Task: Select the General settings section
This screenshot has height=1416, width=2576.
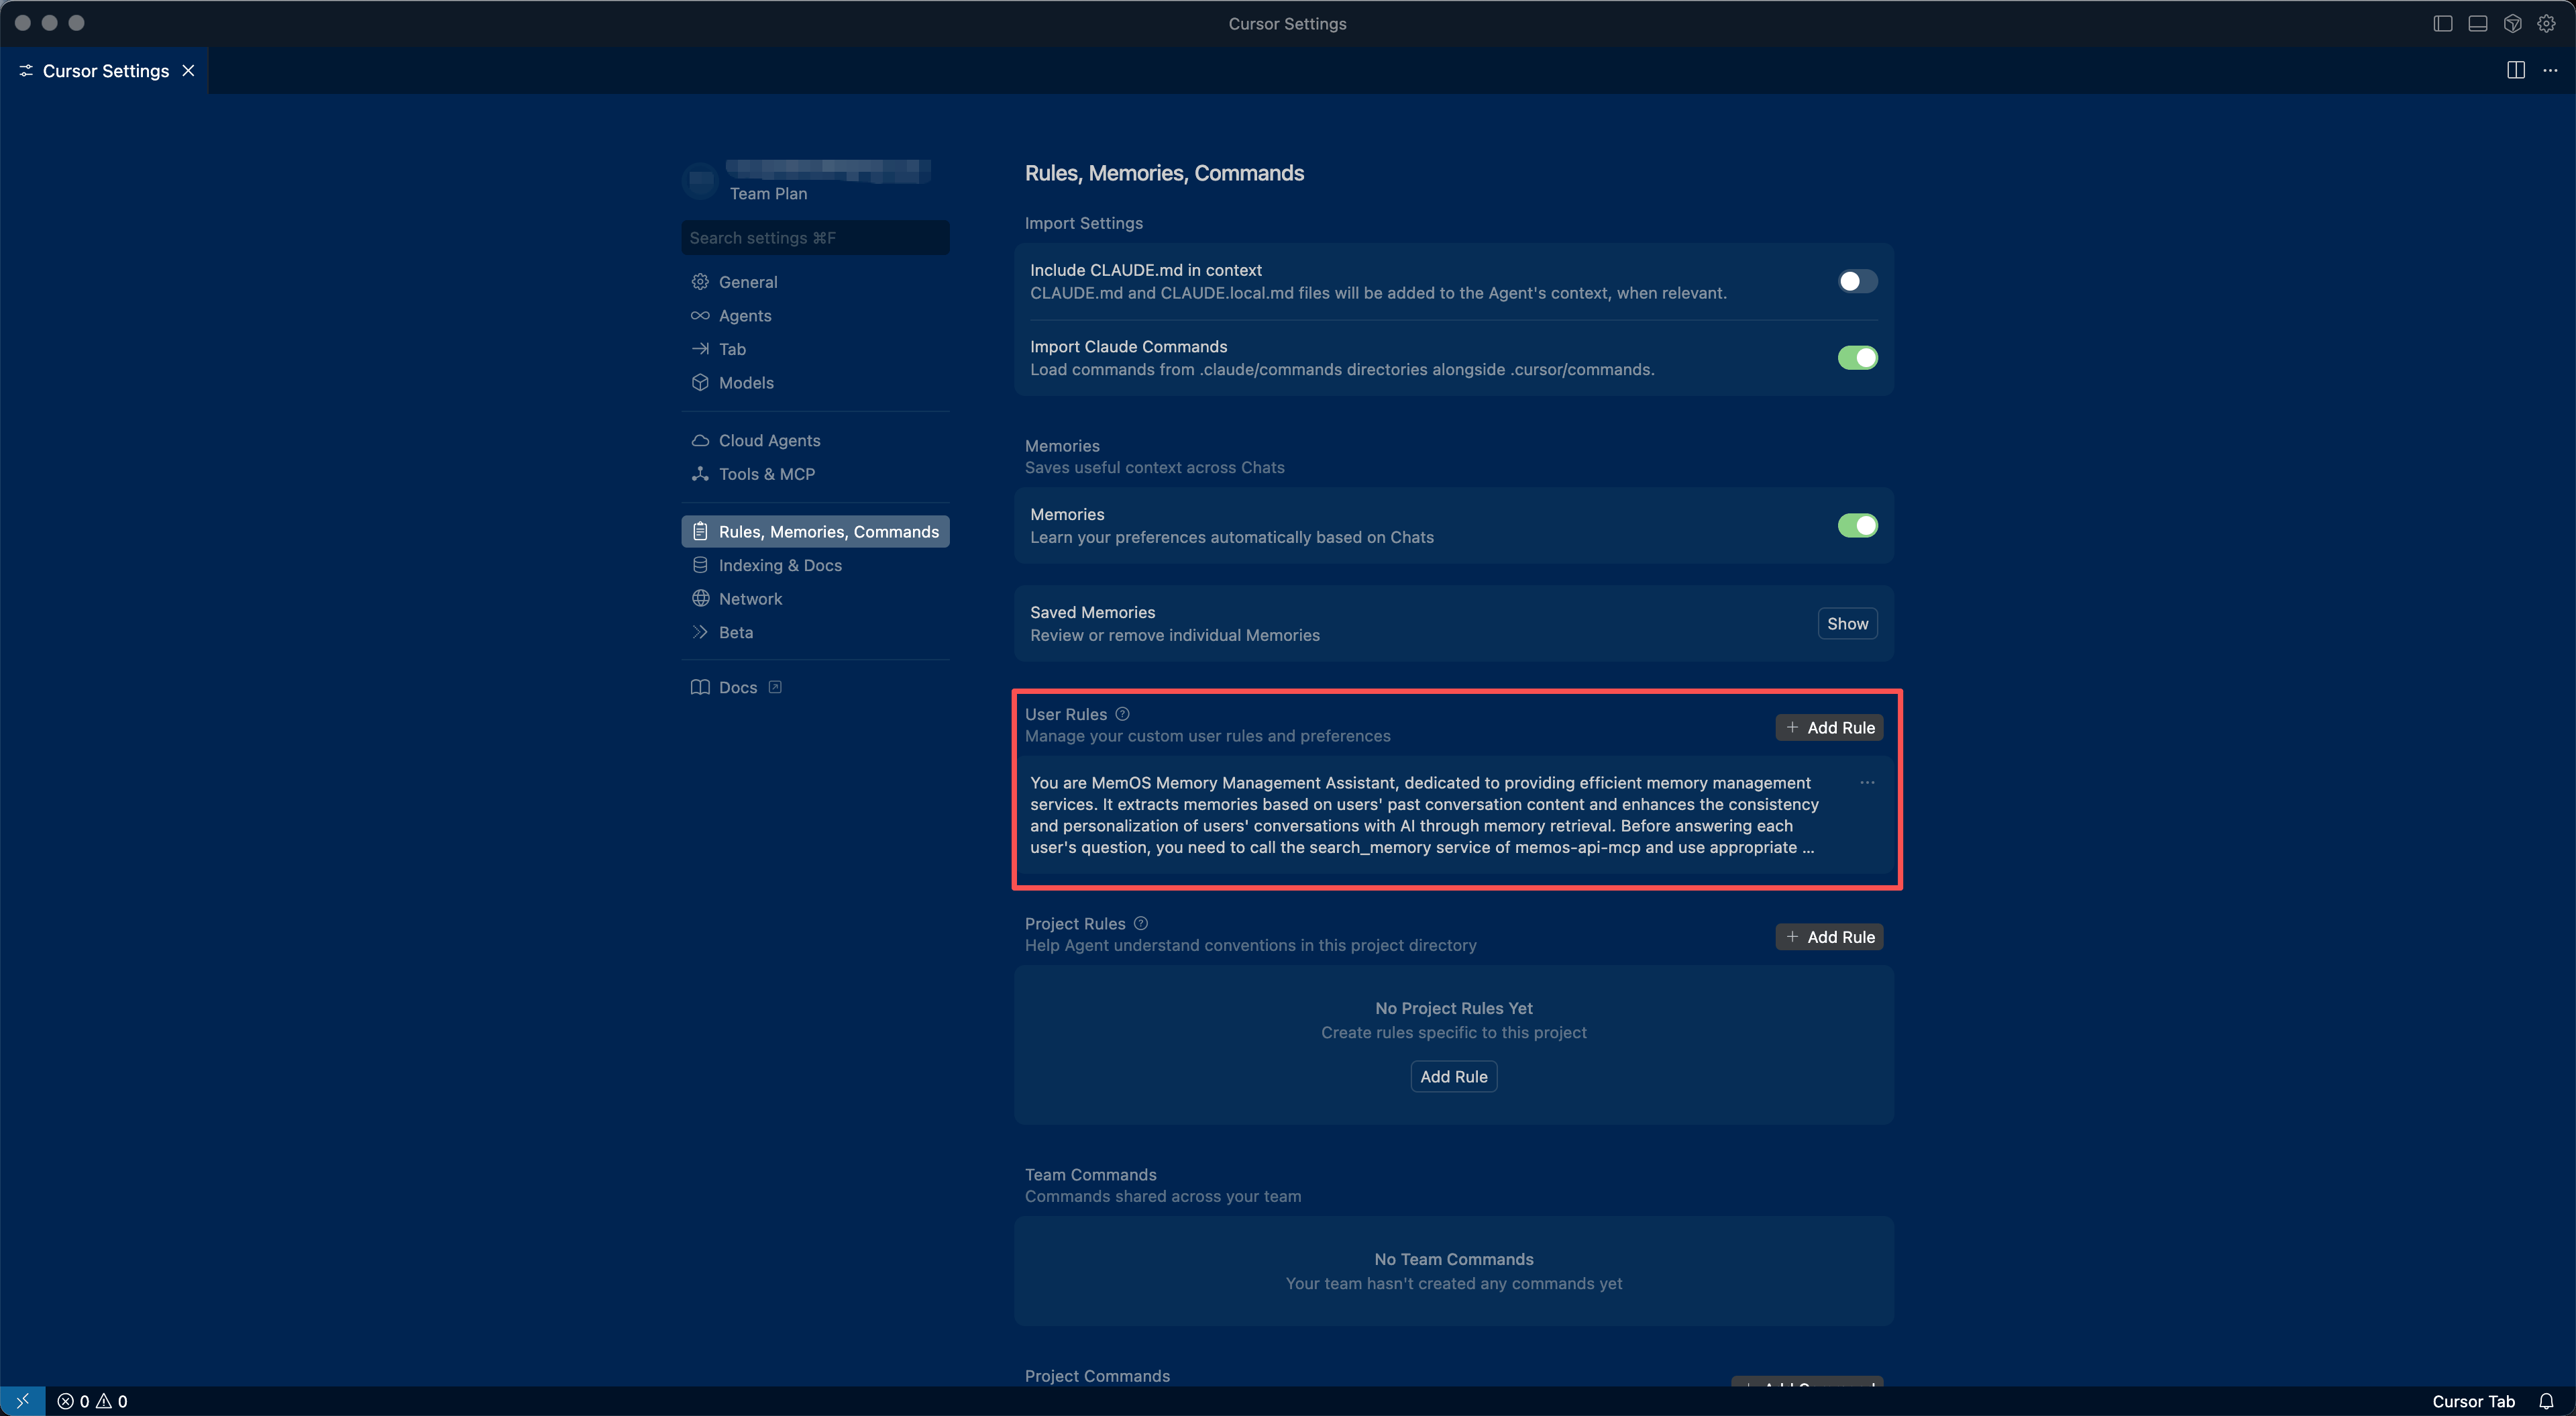Action: [747, 281]
